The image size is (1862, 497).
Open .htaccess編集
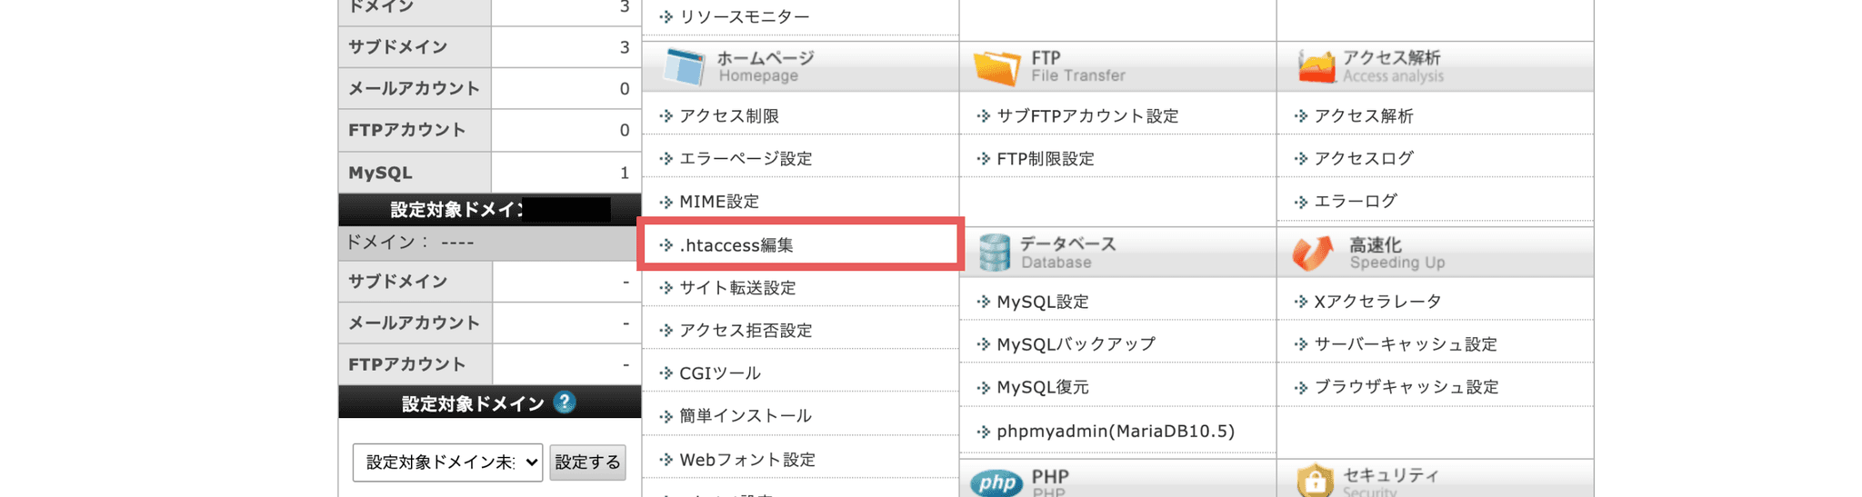[x=736, y=245]
